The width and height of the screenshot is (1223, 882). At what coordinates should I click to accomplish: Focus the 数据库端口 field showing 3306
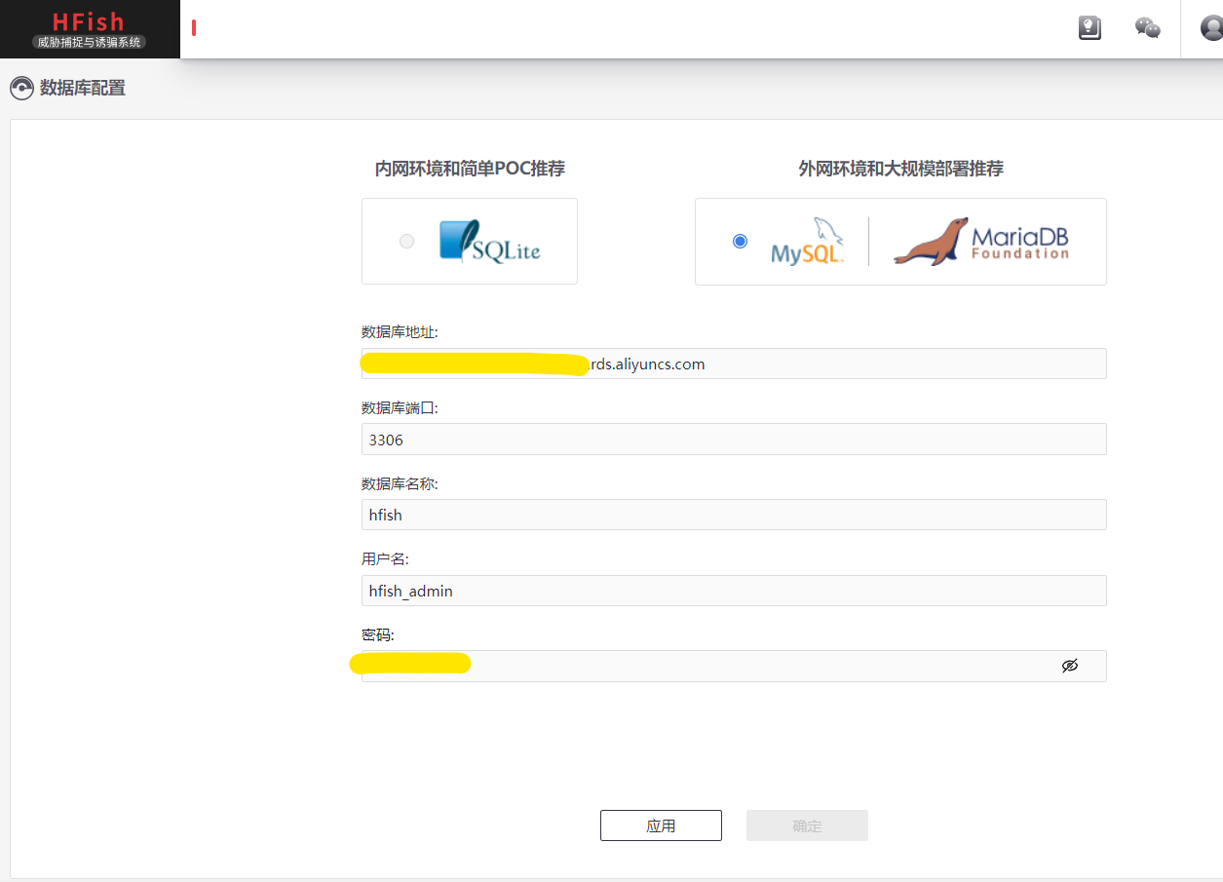[x=734, y=439]
